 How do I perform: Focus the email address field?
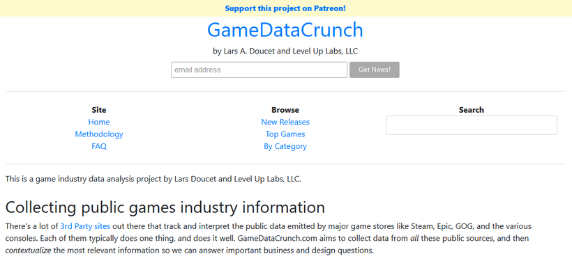coord(259,70)
